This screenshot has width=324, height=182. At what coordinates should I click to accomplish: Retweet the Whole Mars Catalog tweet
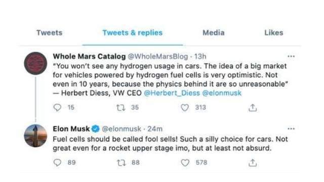click(121, 108)
